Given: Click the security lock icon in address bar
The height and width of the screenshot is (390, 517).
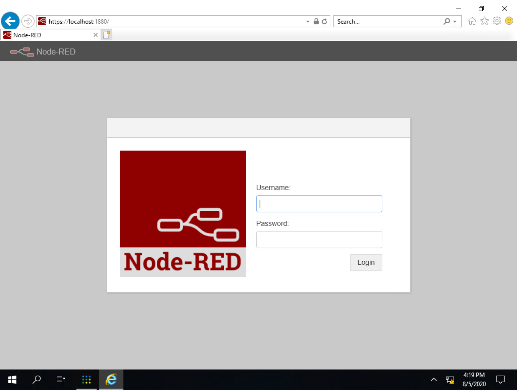Looking at the screenshot, I should [316, 21].
